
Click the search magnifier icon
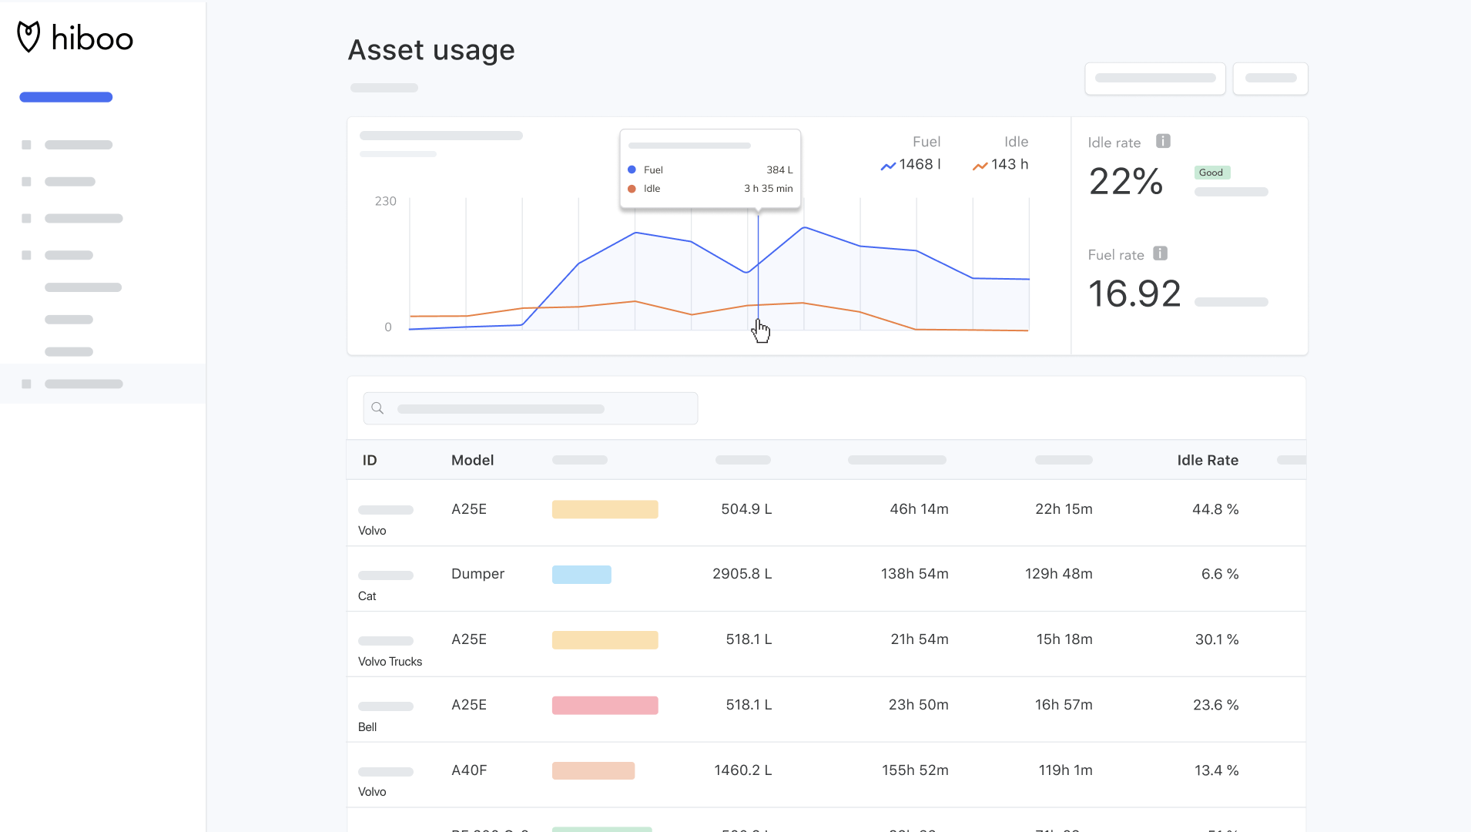coord(377,408)
